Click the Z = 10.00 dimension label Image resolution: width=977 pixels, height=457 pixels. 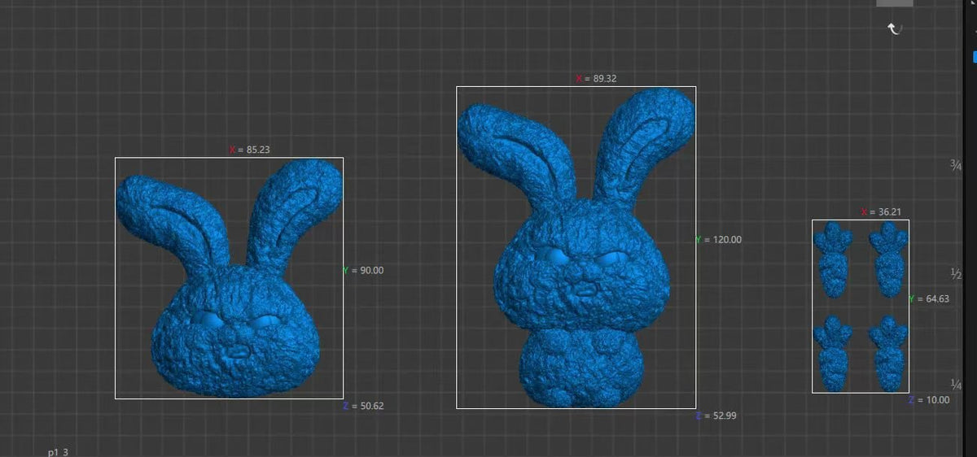pos(929,399)
